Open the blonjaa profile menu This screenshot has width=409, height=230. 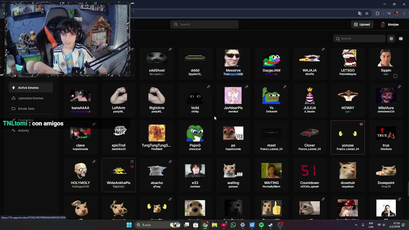pos(390,24)
